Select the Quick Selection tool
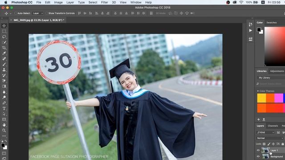 pos(4,42)
